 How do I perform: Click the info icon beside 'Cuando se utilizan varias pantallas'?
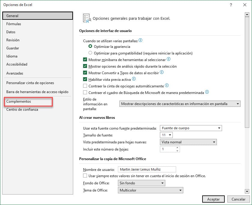tap(140, 40)
